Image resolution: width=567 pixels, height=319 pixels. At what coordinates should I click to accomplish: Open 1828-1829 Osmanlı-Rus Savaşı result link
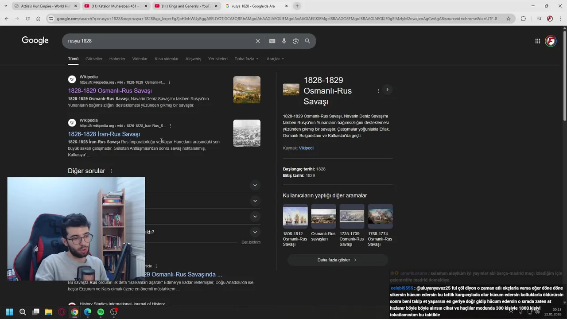click(x=110, y=91)
